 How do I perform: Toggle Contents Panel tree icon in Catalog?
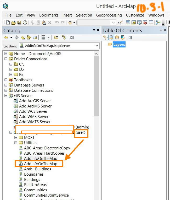point(64,37)
